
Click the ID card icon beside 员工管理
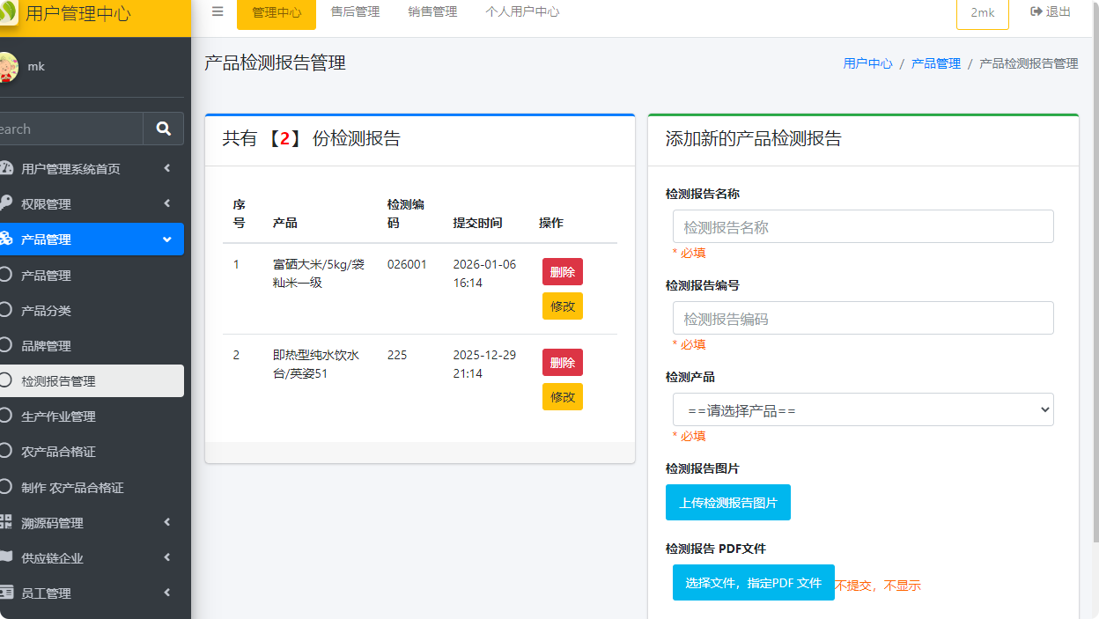(6, 593)
